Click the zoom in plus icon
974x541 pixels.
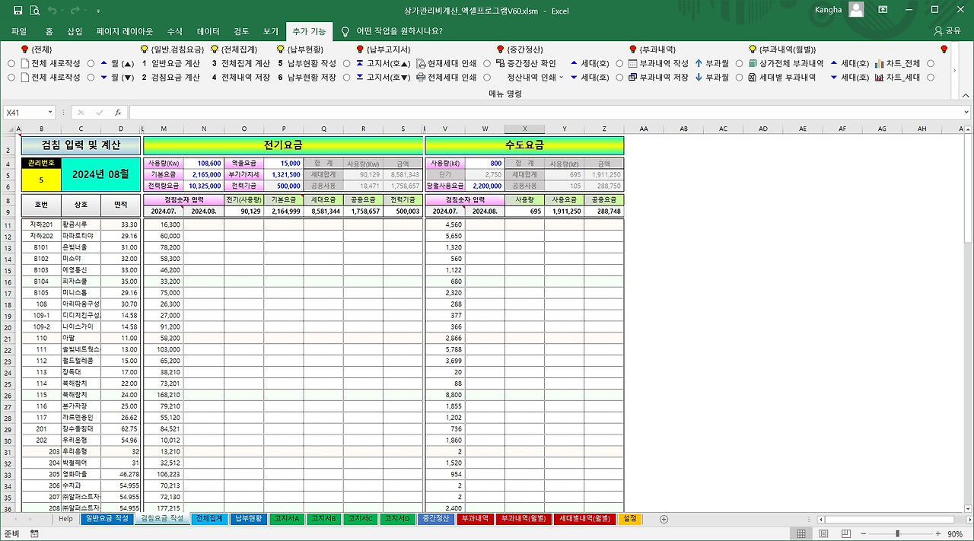tap(940, 534)
